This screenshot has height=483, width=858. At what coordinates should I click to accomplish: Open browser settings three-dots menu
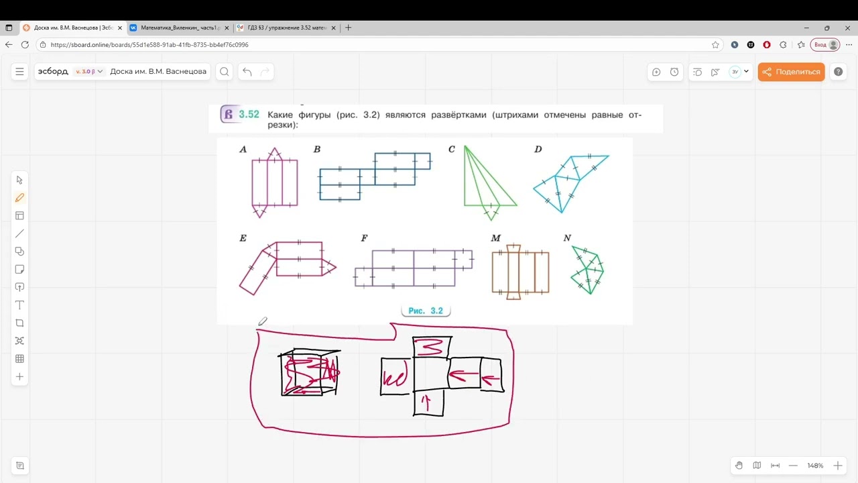[x=849, y=44]
